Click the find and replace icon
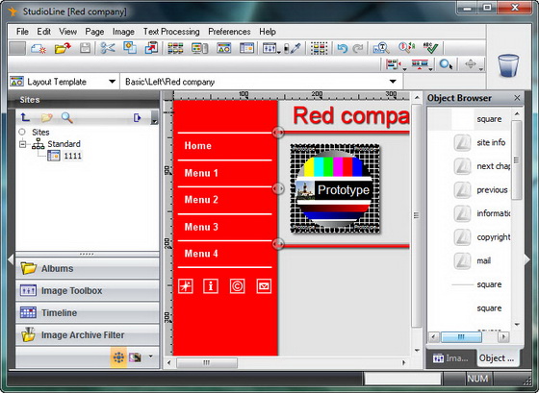Viewport: 539px width, 393px height. [406, 48]
